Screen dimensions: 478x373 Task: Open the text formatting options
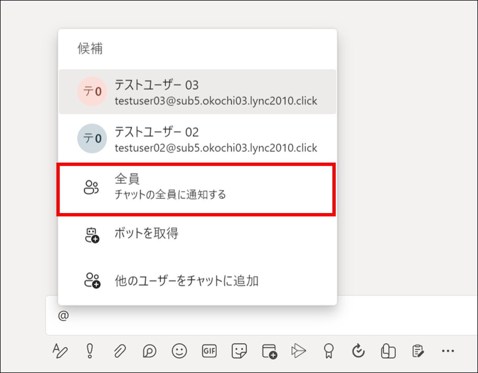60,350
